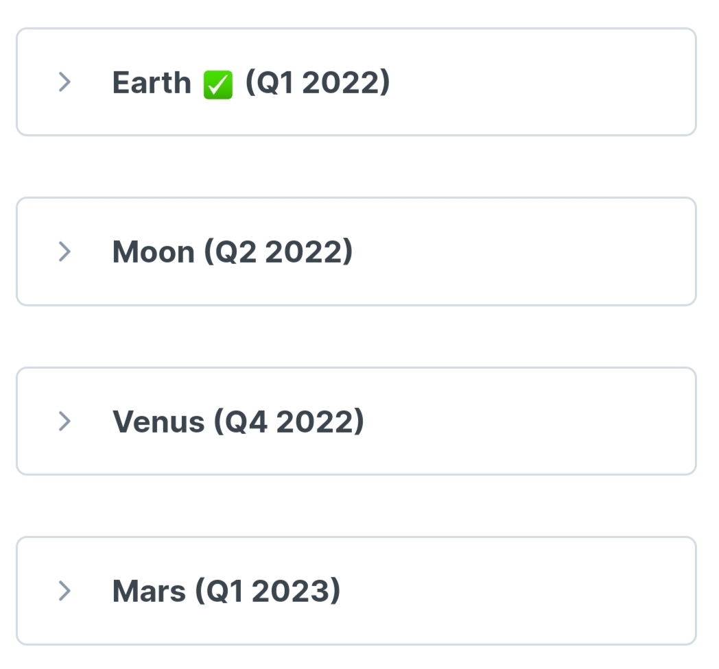Screen dimensions: 719x669
Task: Click the "(Q2 2022)" date on Moon row
Action: [278, 252]
